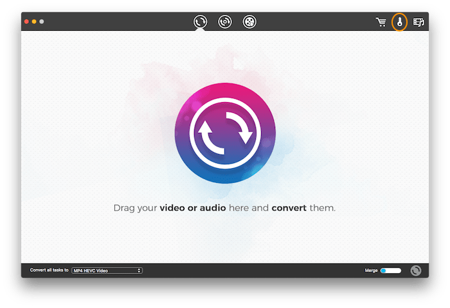Open the shopping cart purchase icon

coord(381,22)
